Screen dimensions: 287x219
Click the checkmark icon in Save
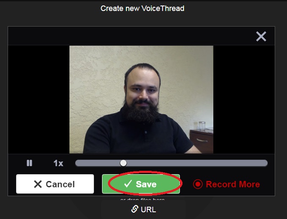click(x=128, y=183)
